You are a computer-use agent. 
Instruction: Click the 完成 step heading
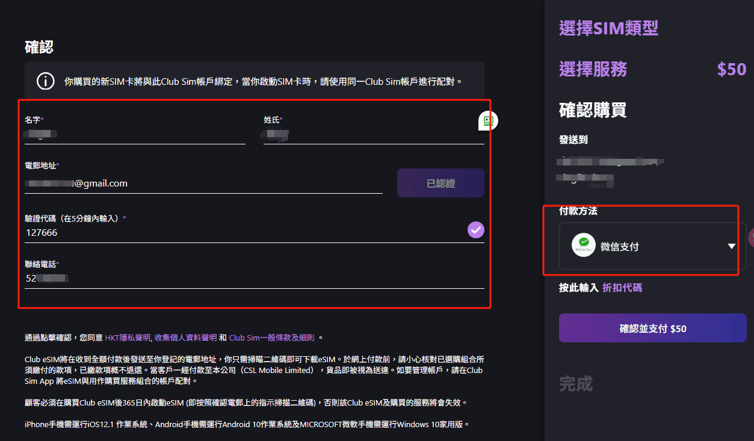coord(576,384)
